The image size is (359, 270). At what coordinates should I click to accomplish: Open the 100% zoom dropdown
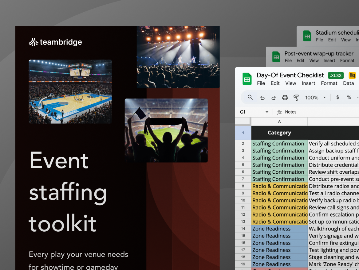[x=325, y=97]
